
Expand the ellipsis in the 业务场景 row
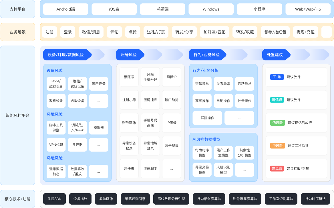(x=326, y=32)
